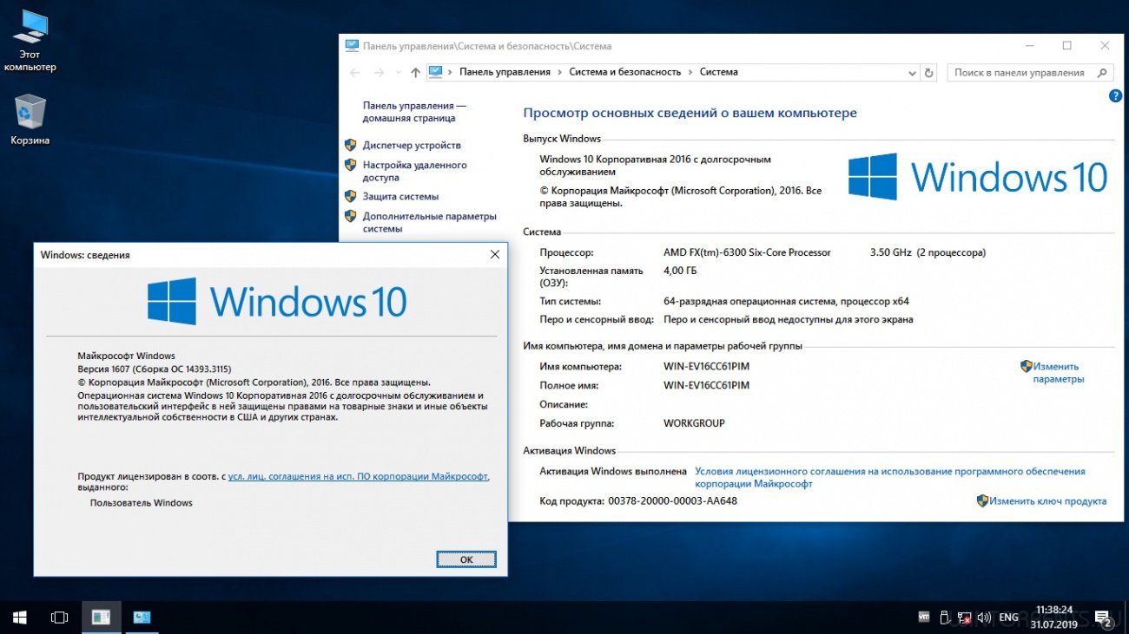Image resolution: width=1129 pixels, height=634 pixels.
Task: Open recent locations dropdown arrow
Action: [398, 73]
